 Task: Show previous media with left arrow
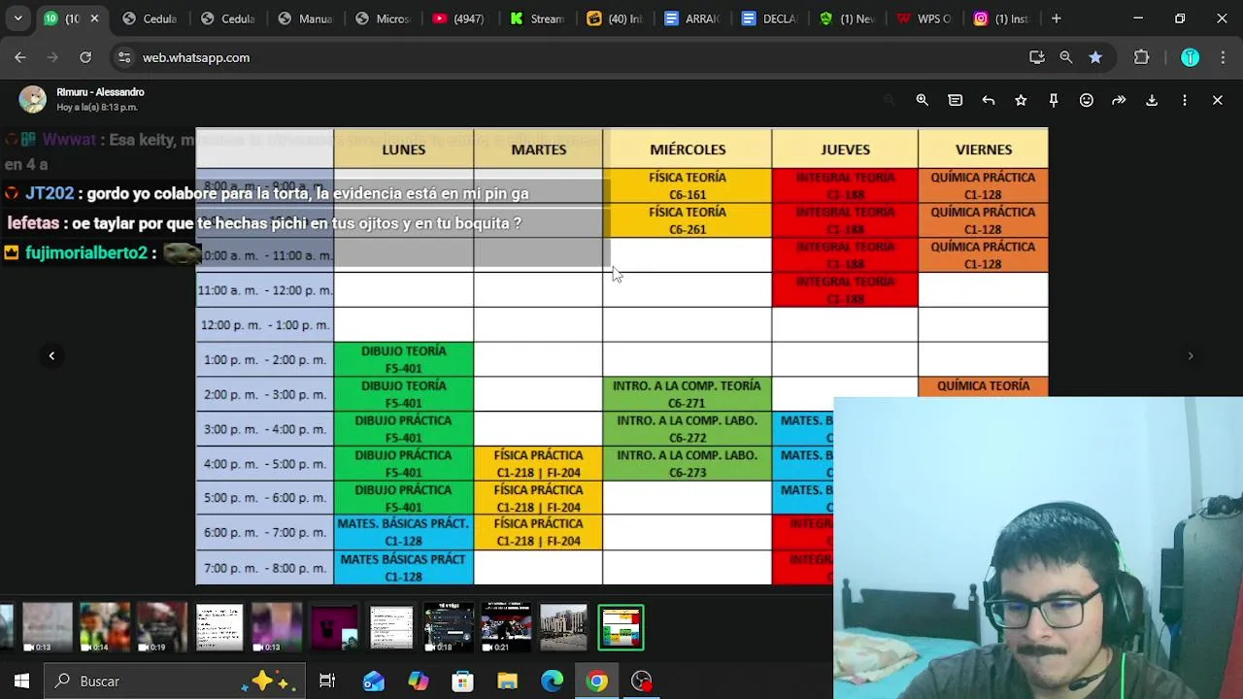(51, 355)
